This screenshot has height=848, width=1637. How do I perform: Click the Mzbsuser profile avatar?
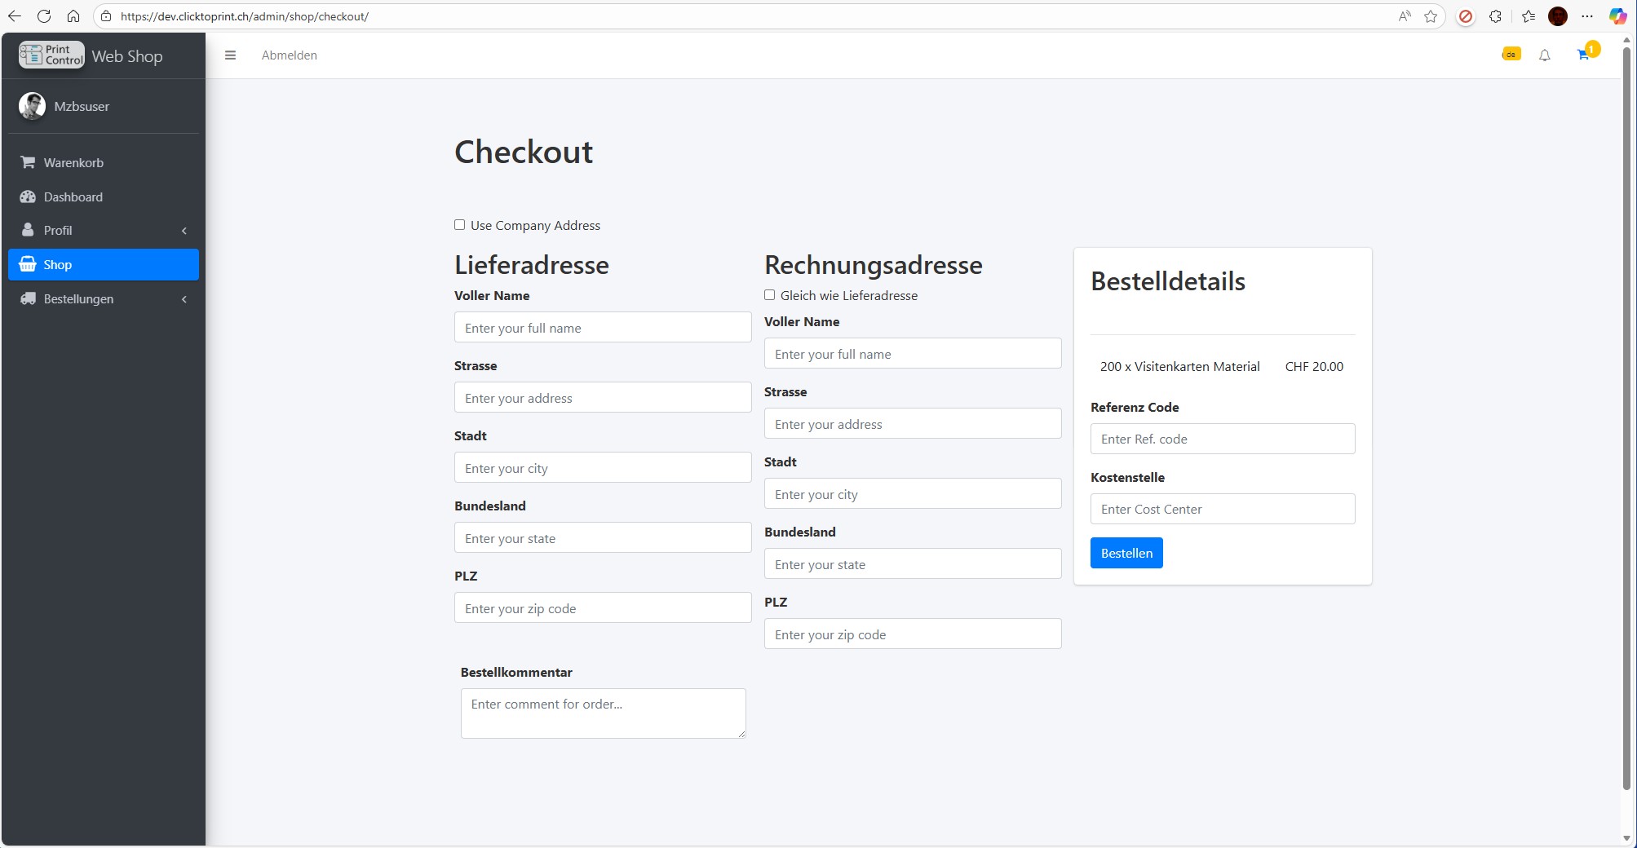(x=33, y=106)
